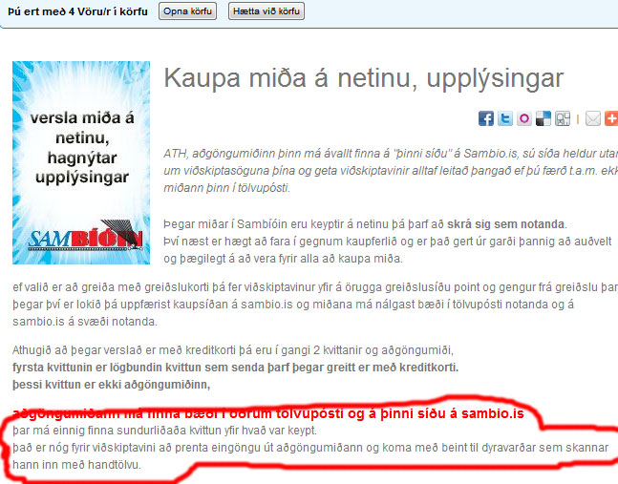618x484 pixels.
Task: Share via the pink Orkut icon
Action: point(524,118)
